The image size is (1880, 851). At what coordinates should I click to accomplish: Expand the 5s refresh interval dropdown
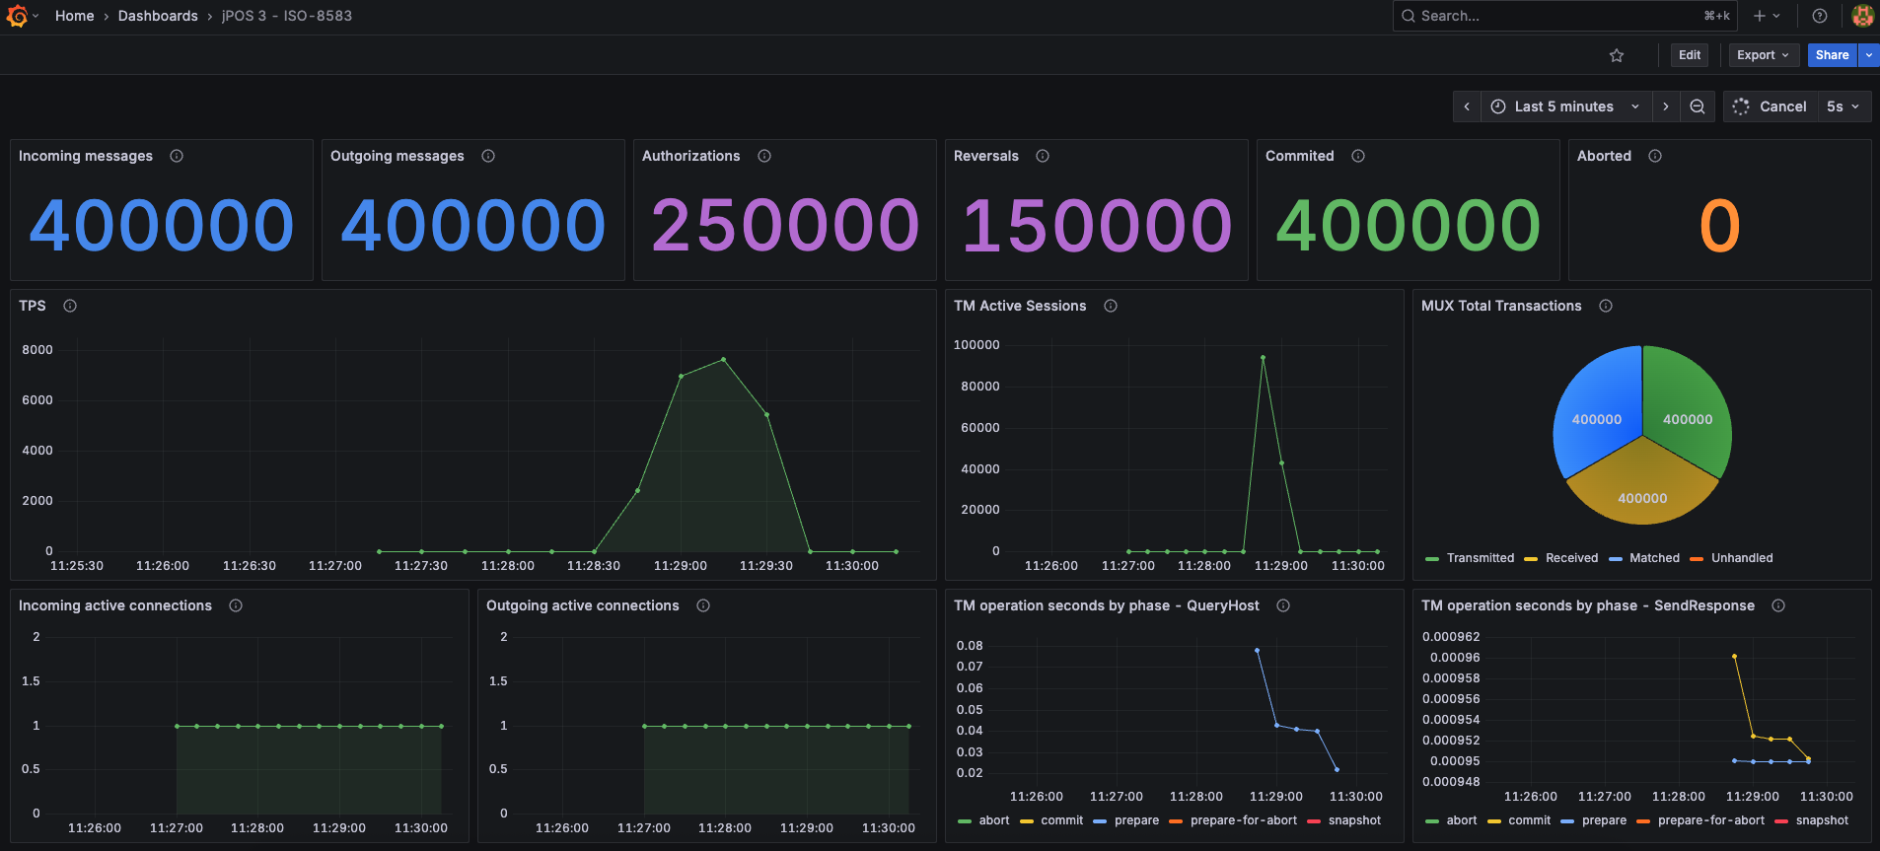point(1843,106)
